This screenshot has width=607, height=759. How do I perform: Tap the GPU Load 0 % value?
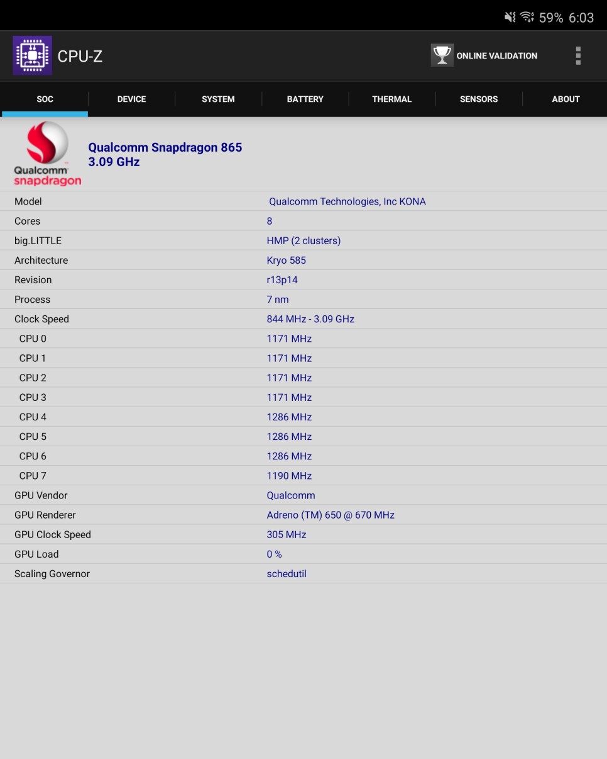(x=274, y=554)
